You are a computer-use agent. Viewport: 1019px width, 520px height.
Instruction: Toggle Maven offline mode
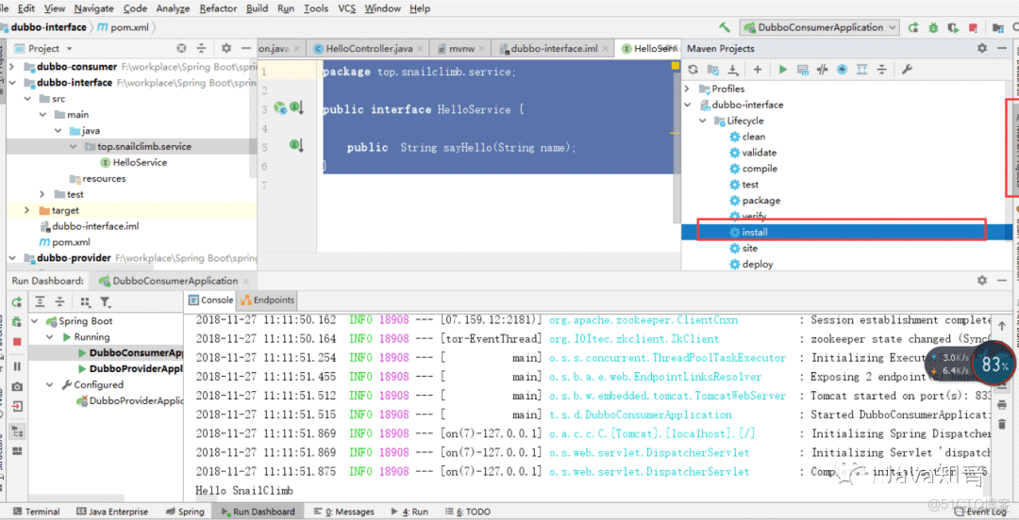coord(822,70)
